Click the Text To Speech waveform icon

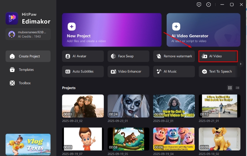click(204, 72)
